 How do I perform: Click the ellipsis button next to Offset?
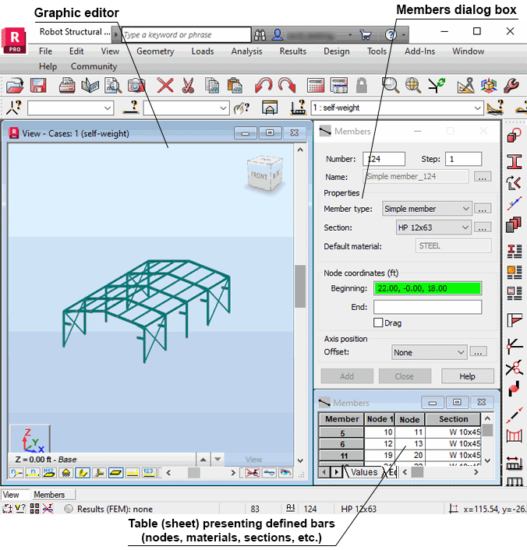[x=478, y=352]
